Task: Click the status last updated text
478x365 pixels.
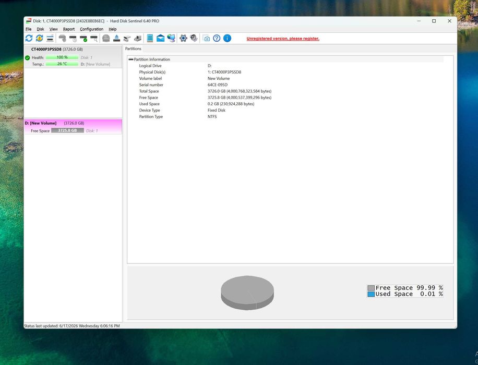Action: 72,326
